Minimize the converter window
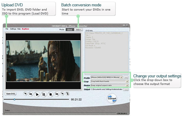182x136 pixels. click(x=124, y=25)
